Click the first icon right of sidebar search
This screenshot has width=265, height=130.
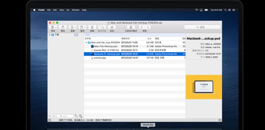76,116
